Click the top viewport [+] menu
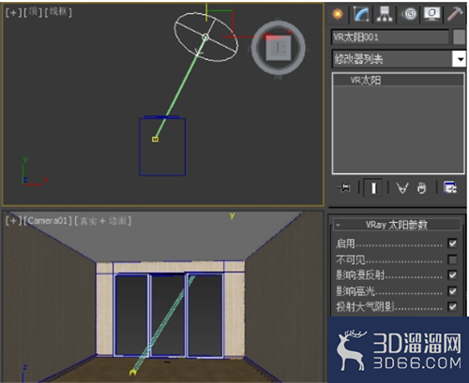469x383 pixels. (13, 12)
